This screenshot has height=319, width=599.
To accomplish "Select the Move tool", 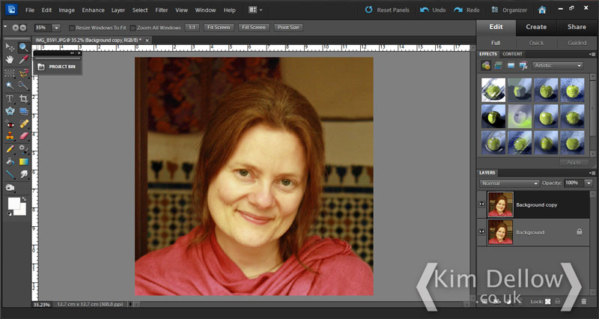I will (x=10, y=47).
